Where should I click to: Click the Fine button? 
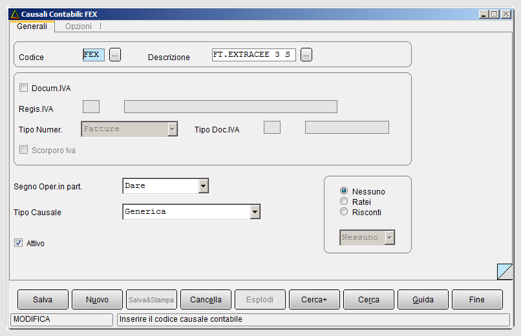[x=477, y=299]
